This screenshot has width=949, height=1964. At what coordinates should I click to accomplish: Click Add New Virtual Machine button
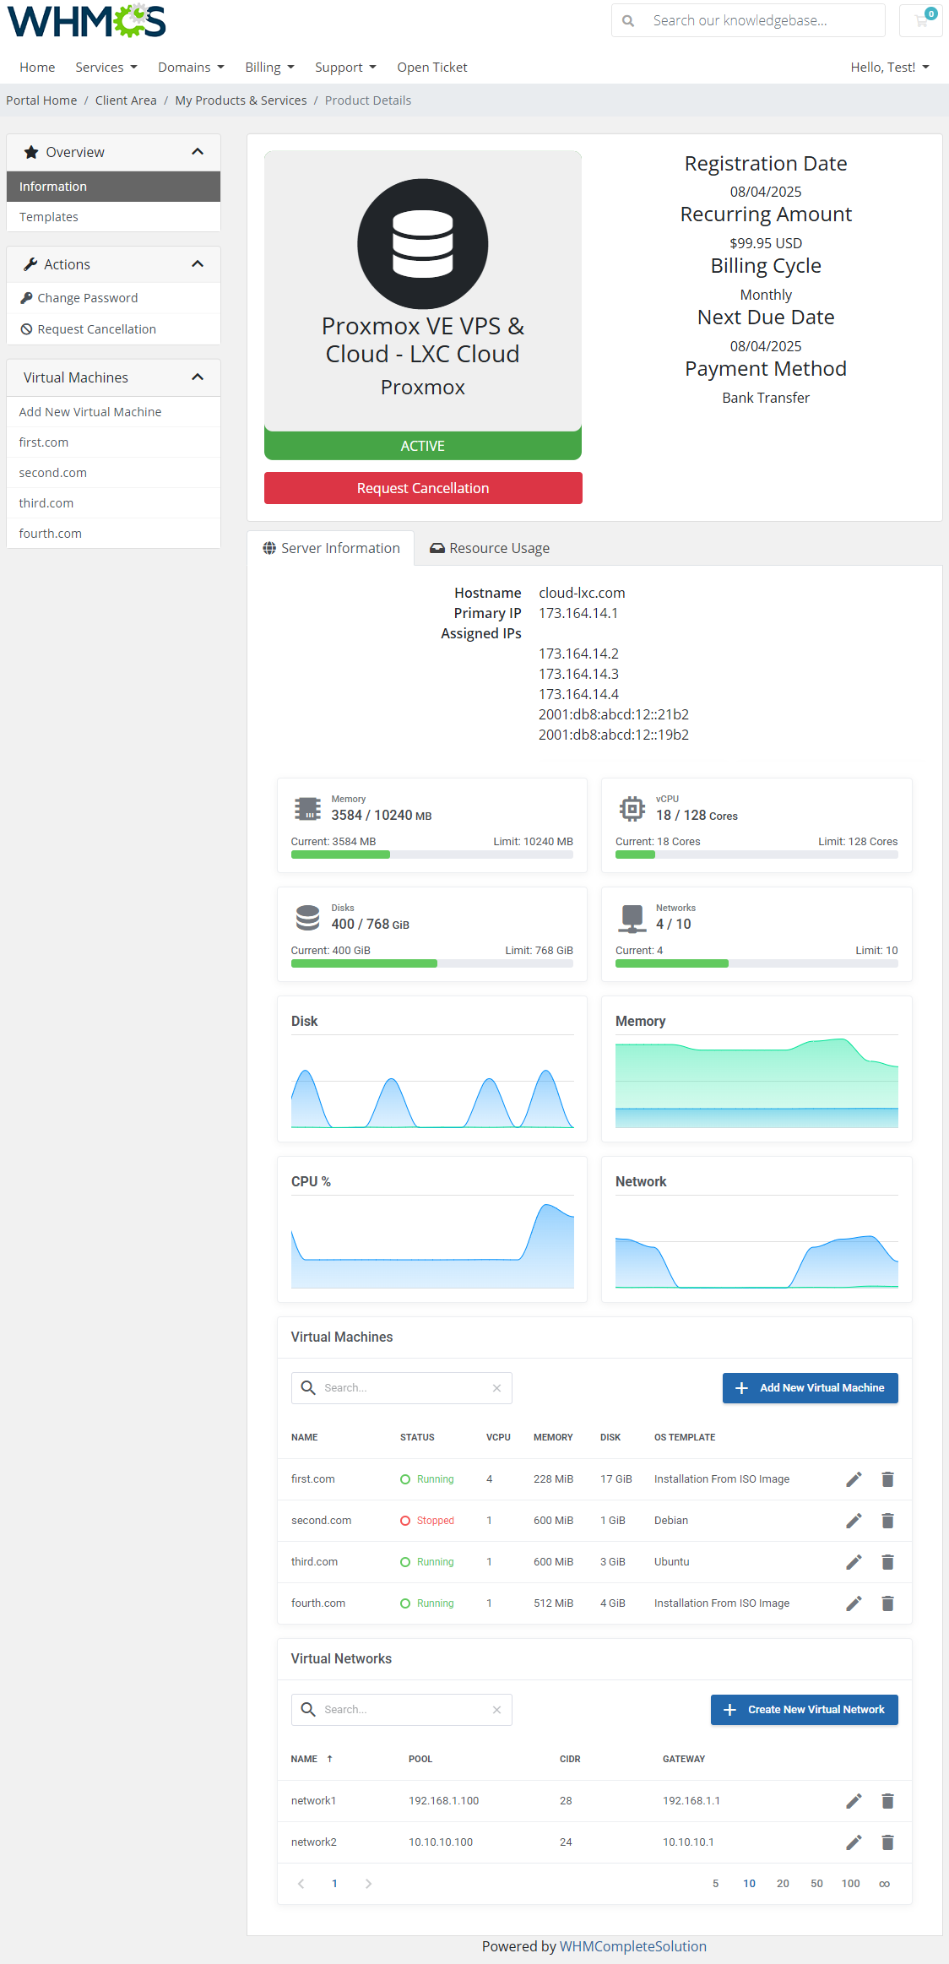click(810, 1388)
